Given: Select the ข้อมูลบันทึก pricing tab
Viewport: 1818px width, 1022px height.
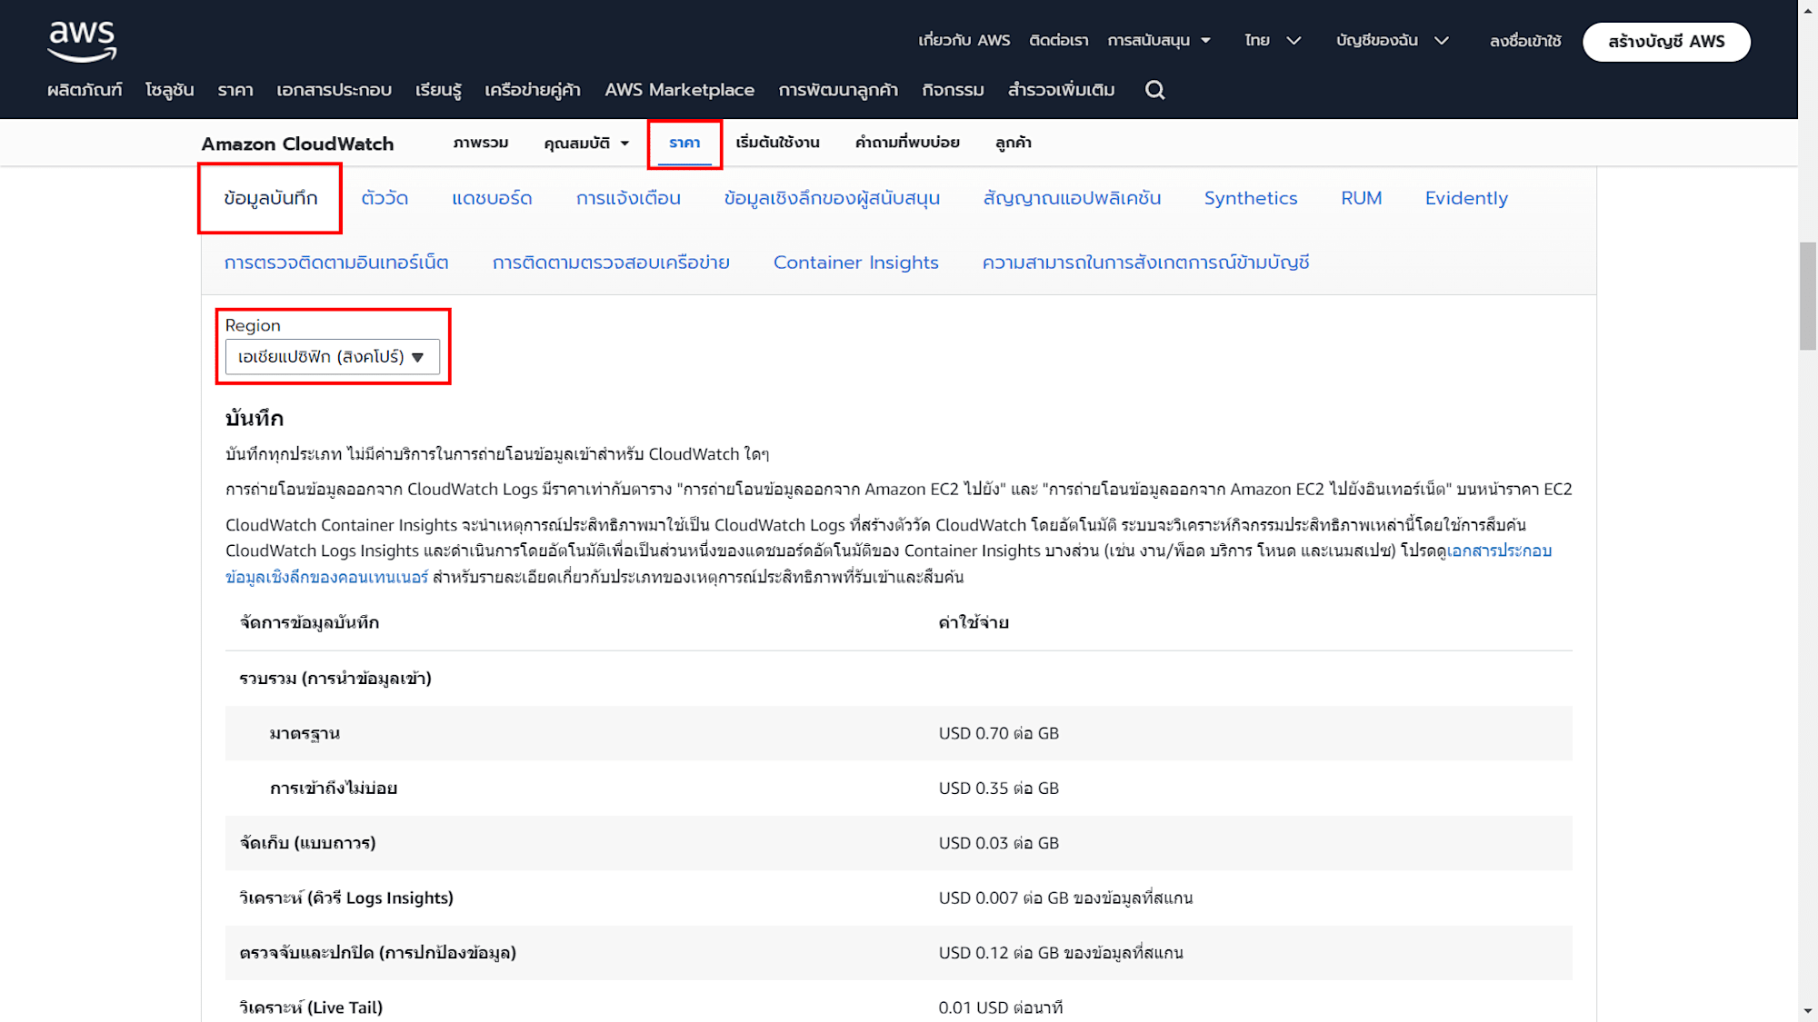Looking at the screenshot, I should tap(271, 198).
